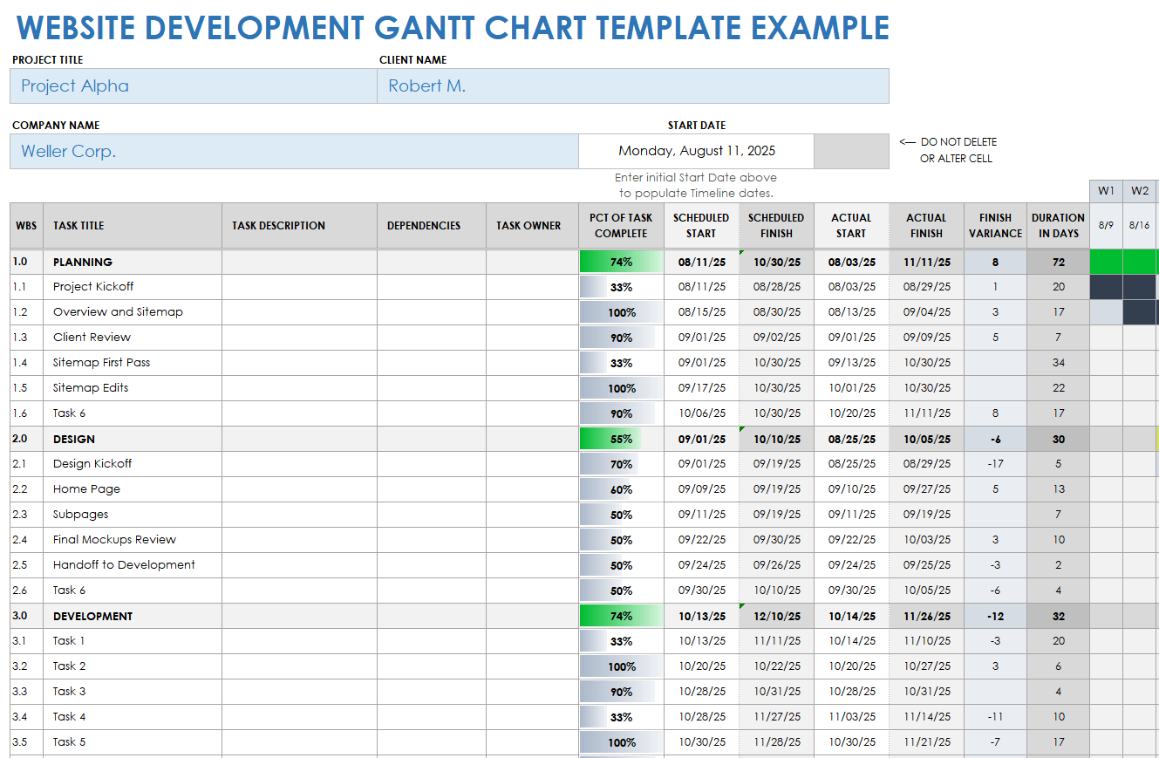This screenshot has width=1159, height=758.
Task: Click the gray cell right of the Start Date
Action: tap(850, 152)
